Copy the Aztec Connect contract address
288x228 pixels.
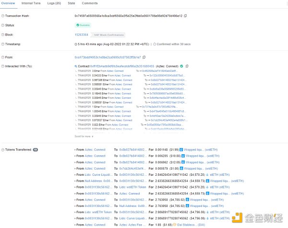[x=187, y=66]
